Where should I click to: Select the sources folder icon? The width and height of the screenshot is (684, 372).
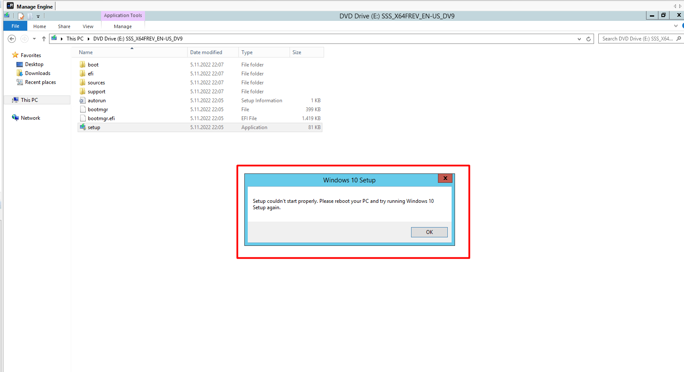[83, 83]
